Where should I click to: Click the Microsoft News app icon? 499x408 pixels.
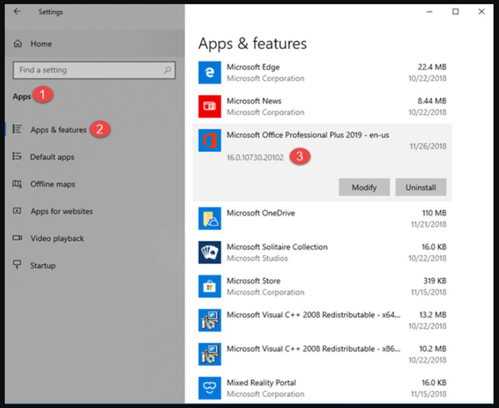click(x=210, y=106)
